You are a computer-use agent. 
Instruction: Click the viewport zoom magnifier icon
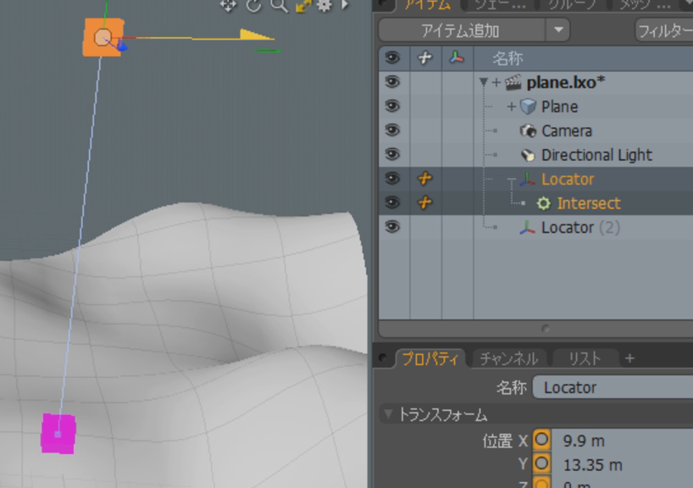(x=279, y=5)
